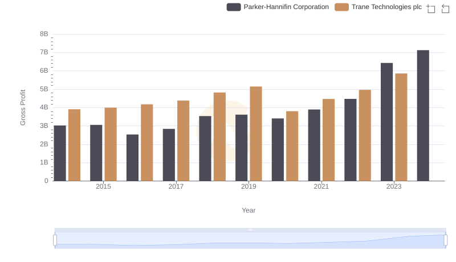456x262 pixels.
Task: Click the 2020 Trane Technologies tan bar
Action: (292, 146)
